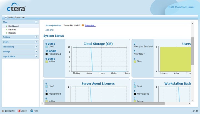Click the Users Total yellow swatch

coord(135,62)
